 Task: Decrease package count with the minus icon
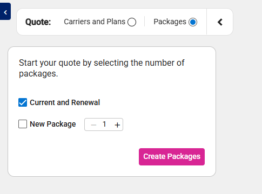click(x=93, y=124)
